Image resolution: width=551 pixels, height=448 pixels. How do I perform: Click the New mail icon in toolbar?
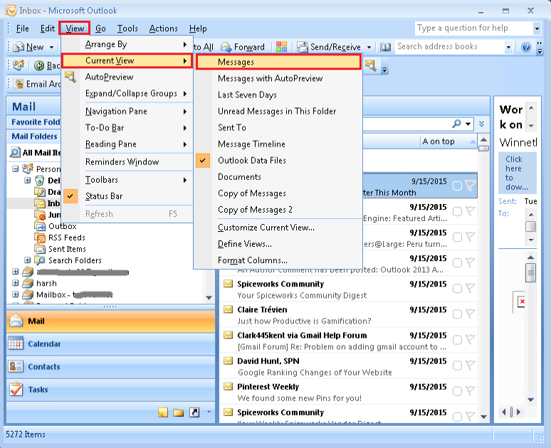coord(19,47)
